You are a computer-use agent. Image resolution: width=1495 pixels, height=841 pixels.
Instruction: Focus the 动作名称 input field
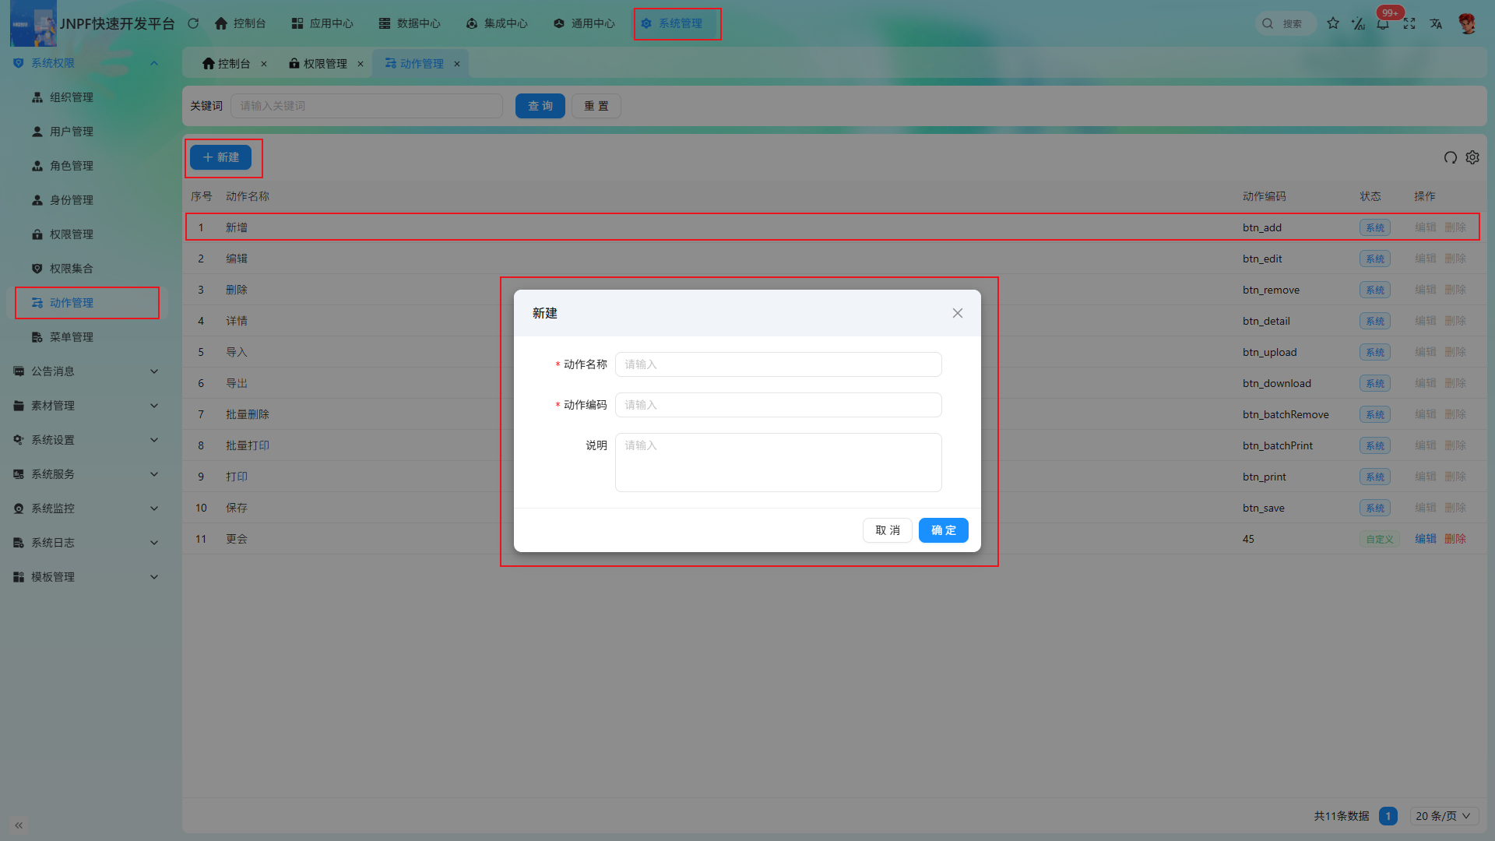point(779,364)
